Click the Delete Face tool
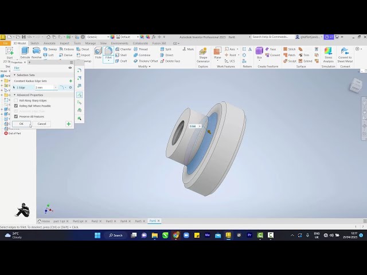 click(x=170, y=61)
